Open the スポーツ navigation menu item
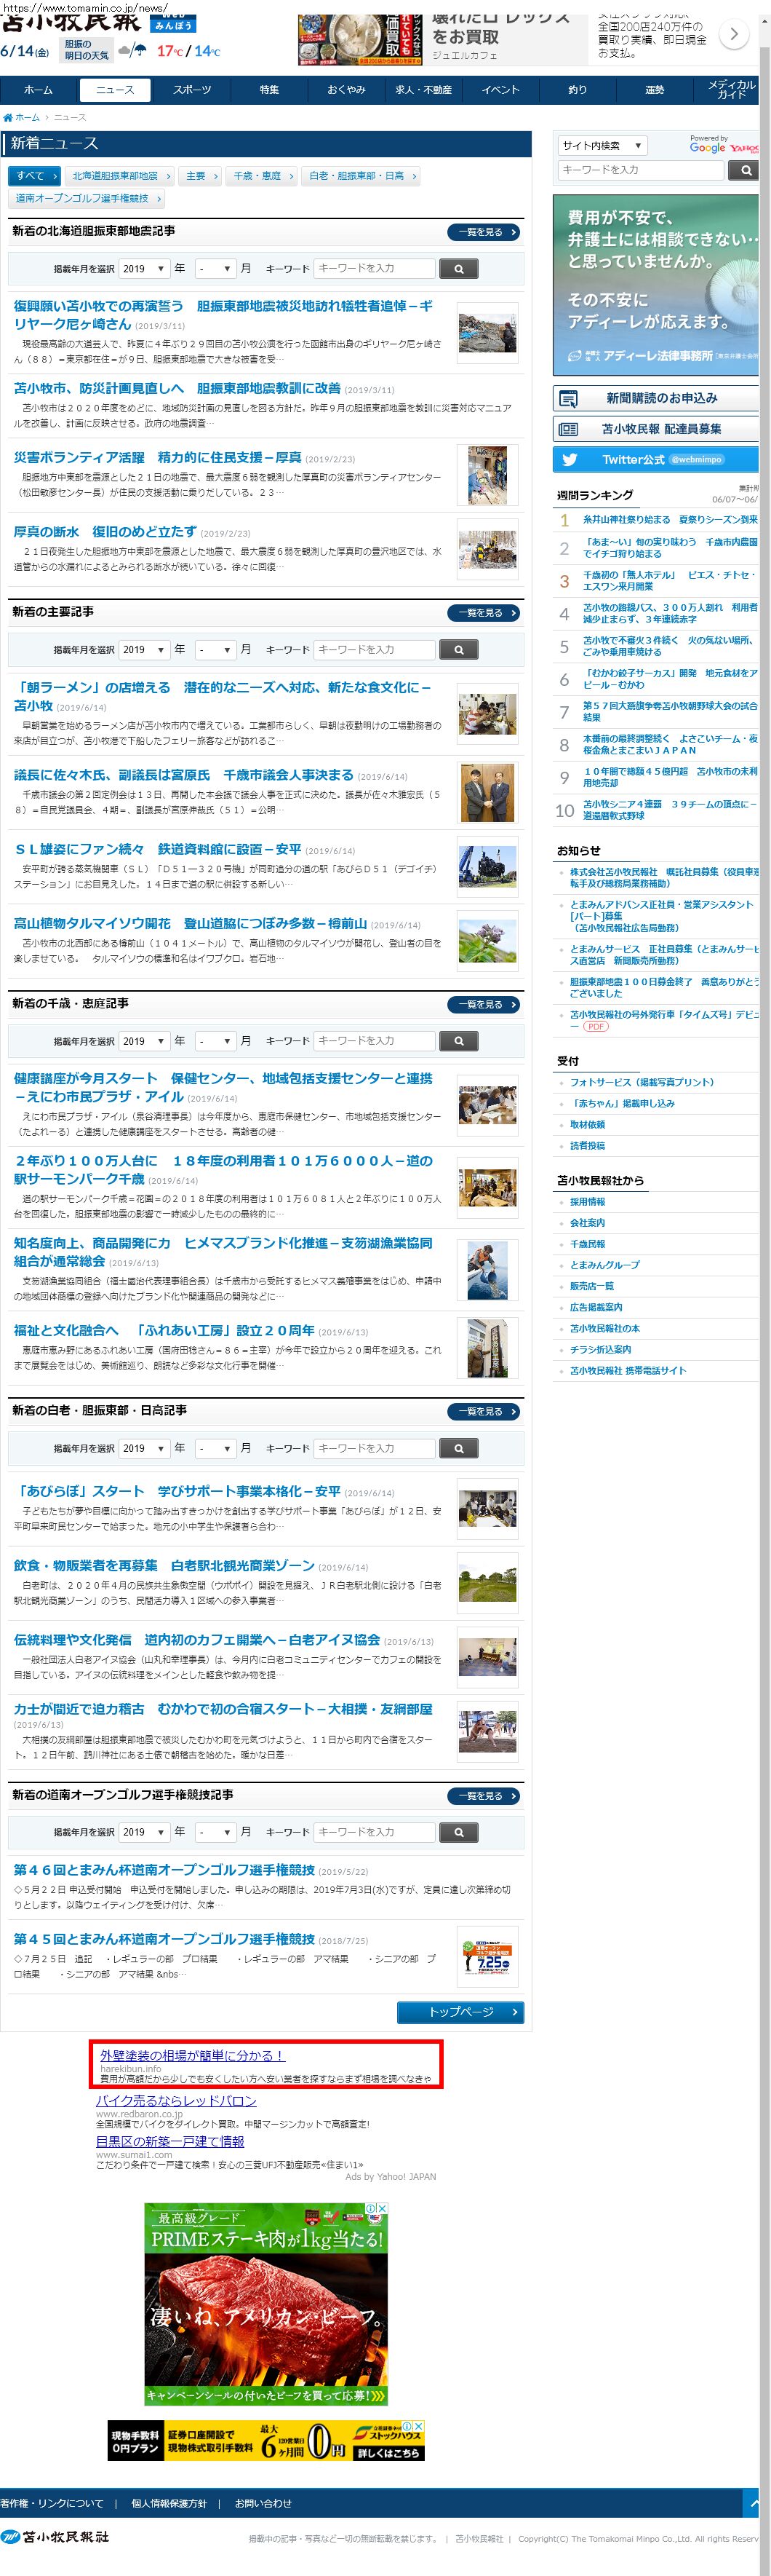The width and height of the screenshot is (771, 2576). 192,90
